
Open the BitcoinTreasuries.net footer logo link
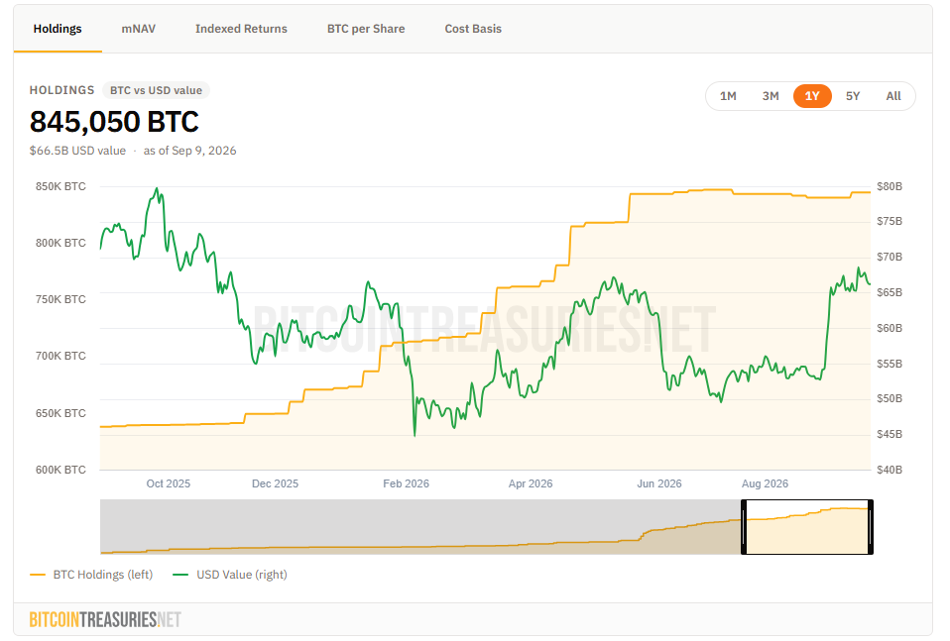(x=105, y=620)
